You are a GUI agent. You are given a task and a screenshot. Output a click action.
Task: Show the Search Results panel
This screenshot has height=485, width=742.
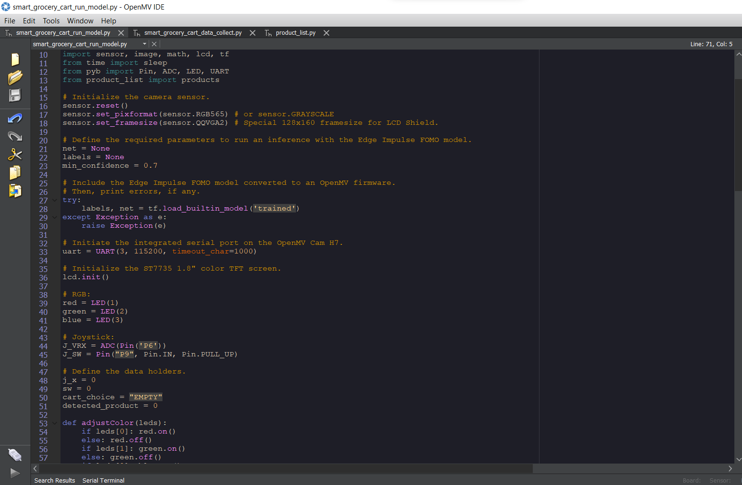click(54, 480)
